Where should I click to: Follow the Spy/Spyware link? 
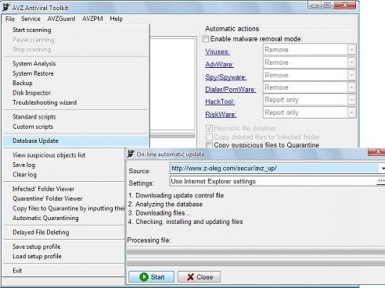(226, 77)
